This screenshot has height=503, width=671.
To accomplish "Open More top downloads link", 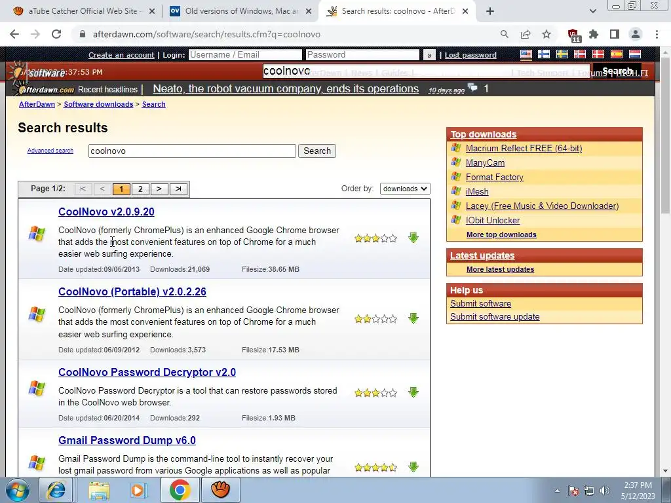I will 501,234.
